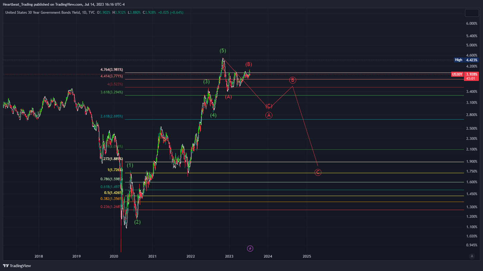Select Fibonacci label 4(3.523%)

coord(115,84)
